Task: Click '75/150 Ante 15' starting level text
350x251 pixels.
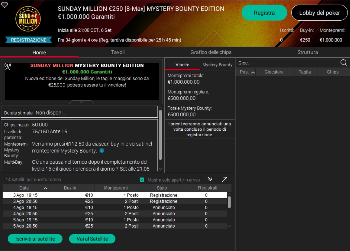Action: (50, 132)
